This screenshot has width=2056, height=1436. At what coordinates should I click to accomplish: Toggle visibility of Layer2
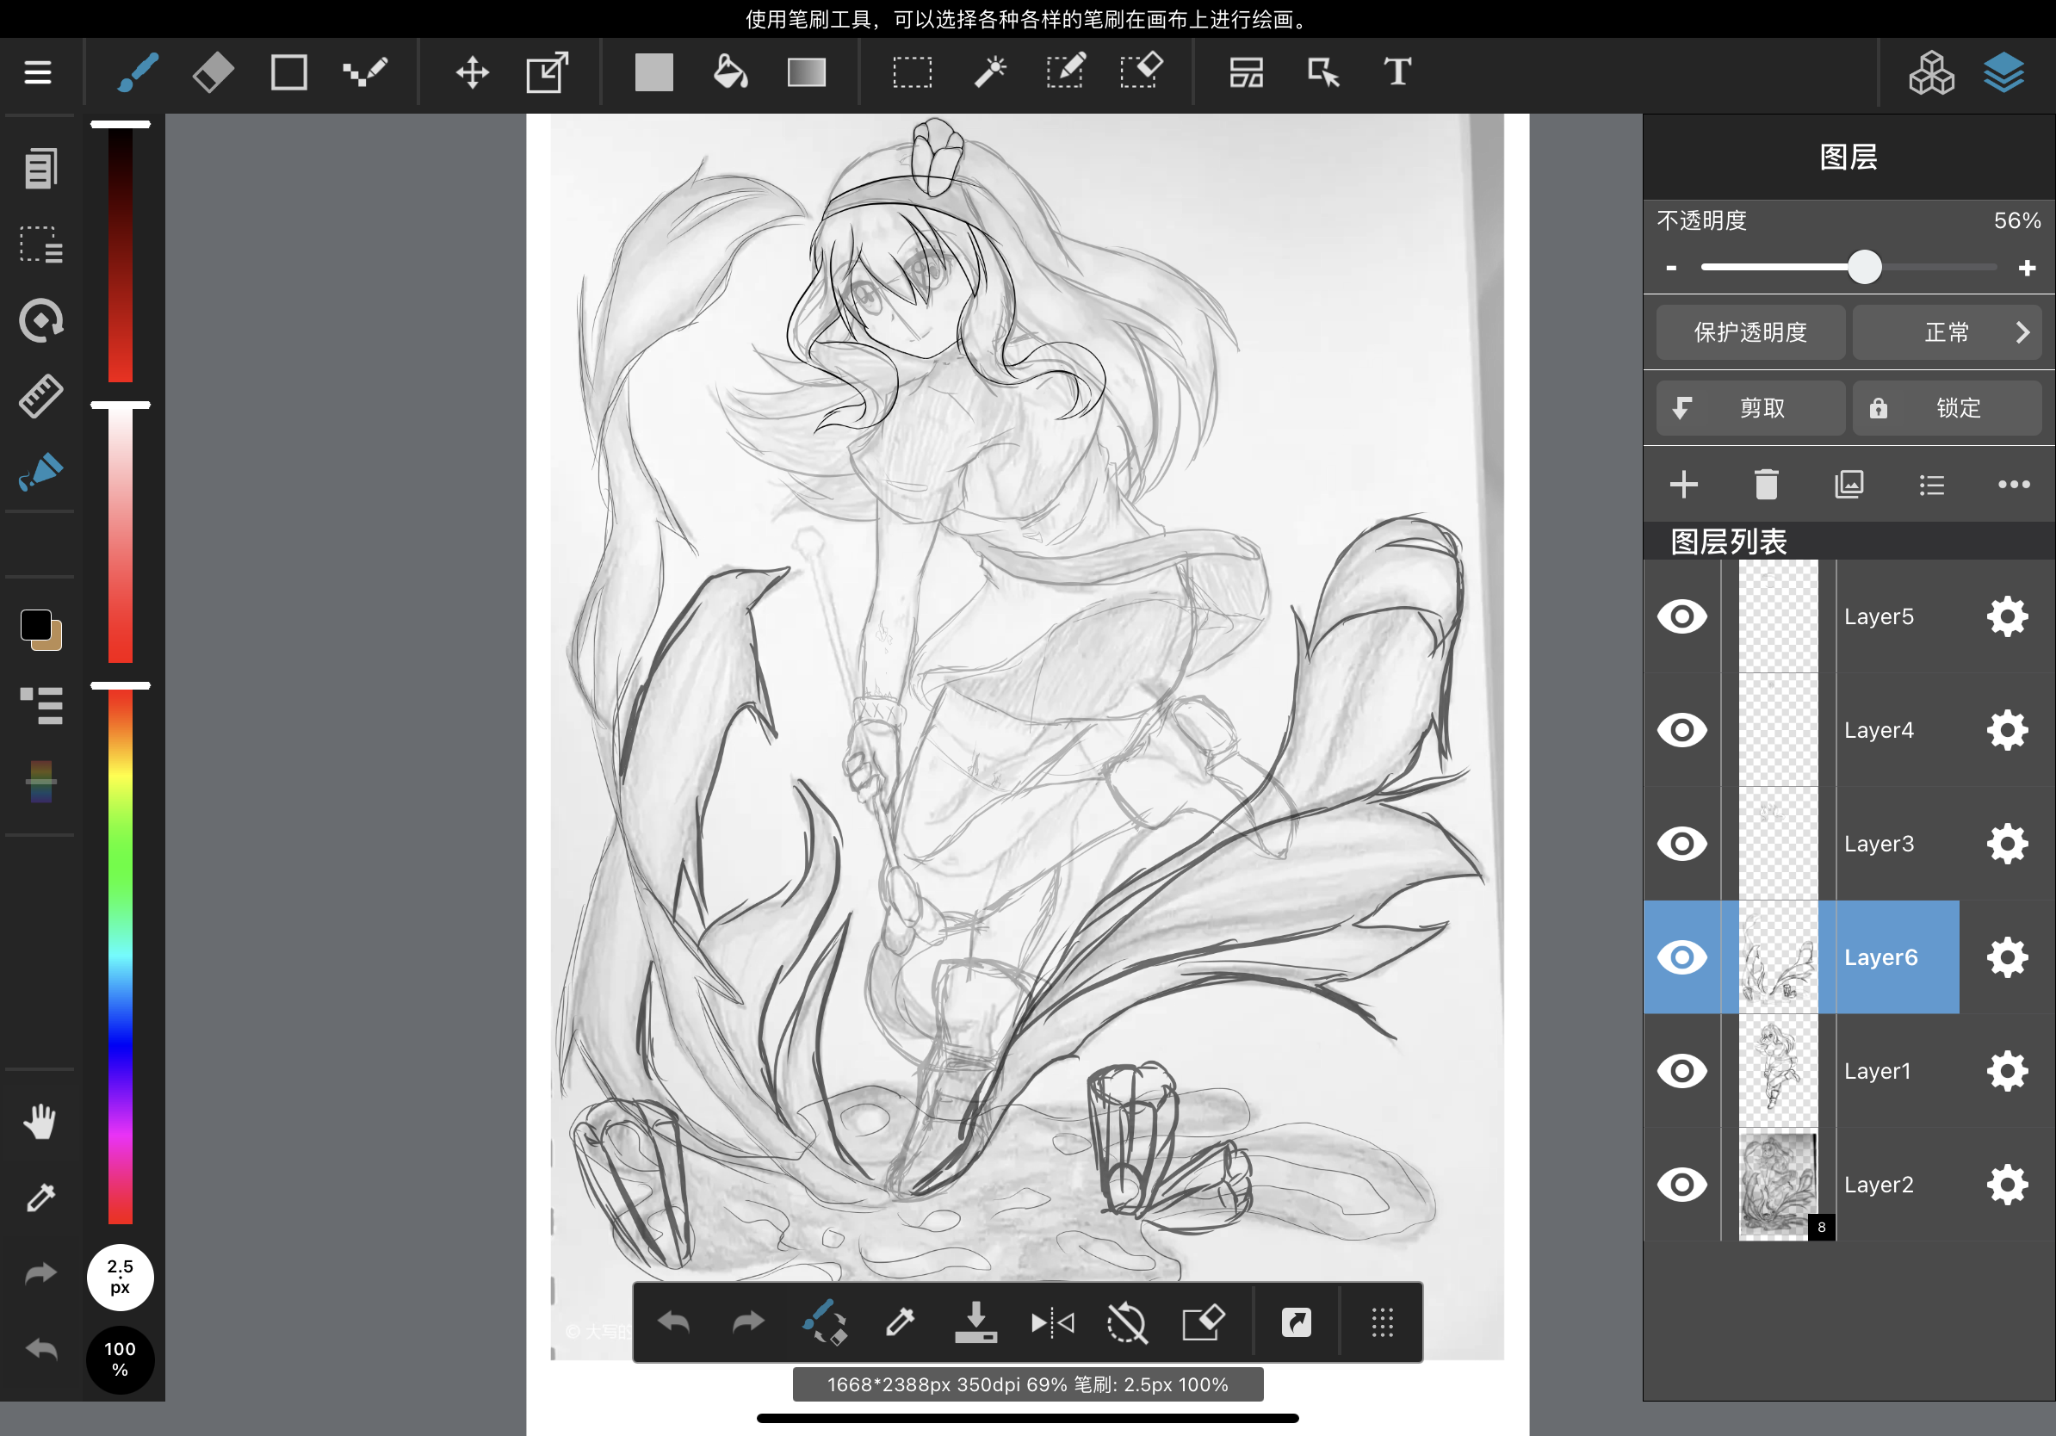(1681, 1185)
